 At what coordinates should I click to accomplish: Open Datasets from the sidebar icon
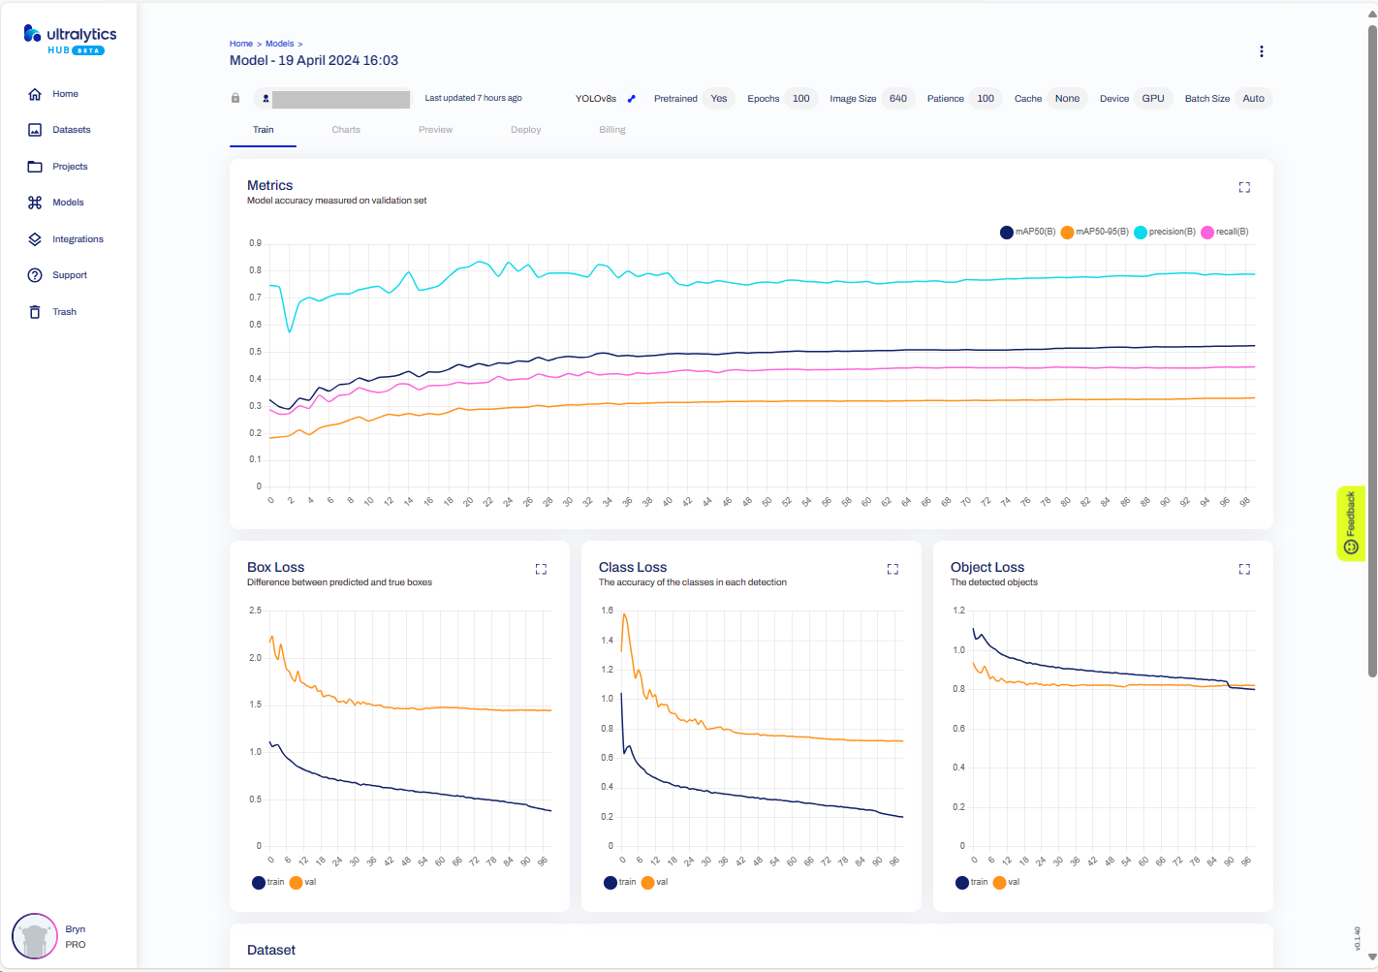[x=35, y=130]
